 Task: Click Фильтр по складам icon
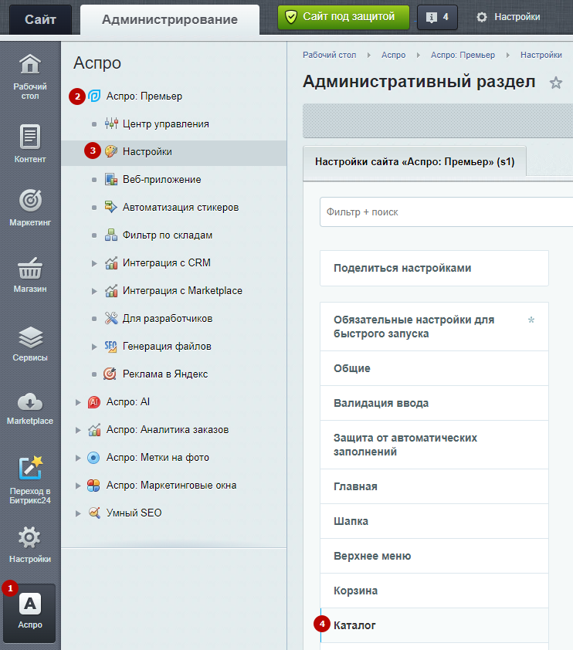point(110,235)
